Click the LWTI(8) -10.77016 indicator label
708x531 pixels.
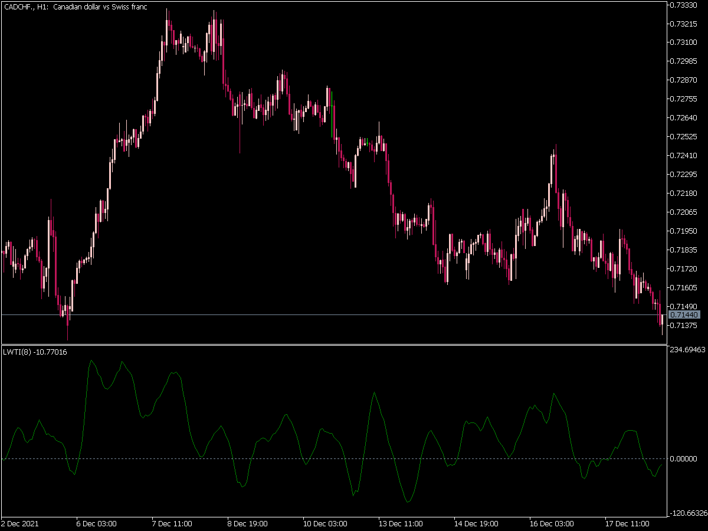pyautogui.click(x=35, y=352)
